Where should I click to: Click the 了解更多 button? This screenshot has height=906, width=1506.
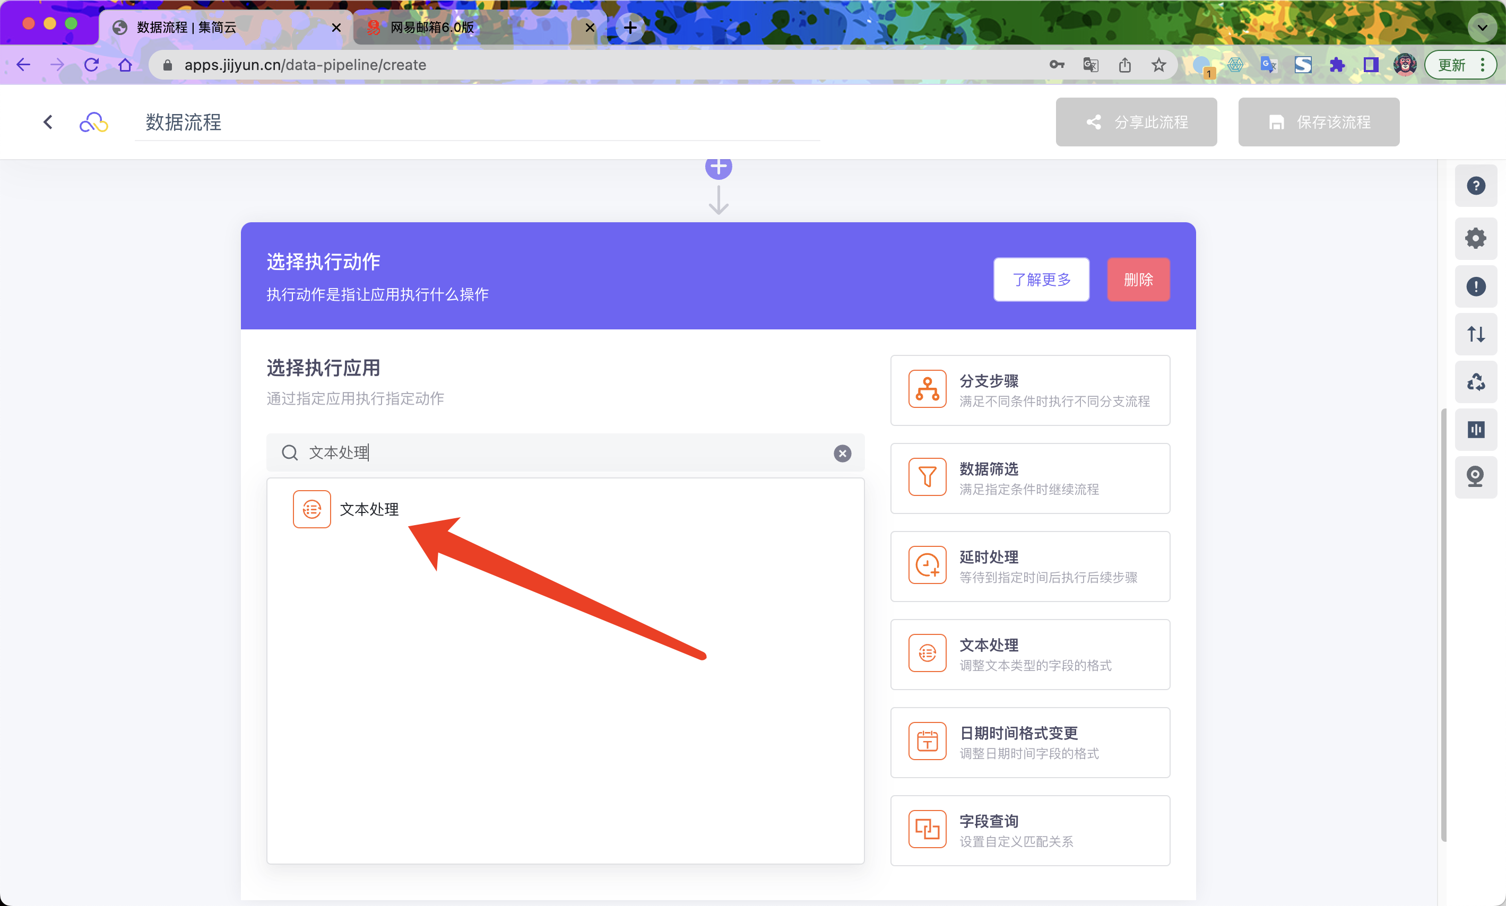(x=1041, y=280)
